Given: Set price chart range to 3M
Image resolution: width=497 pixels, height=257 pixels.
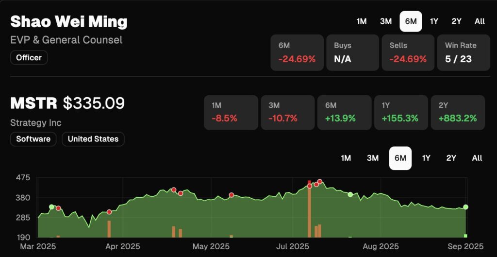Looking at the screenshot, I should point(373,158).
